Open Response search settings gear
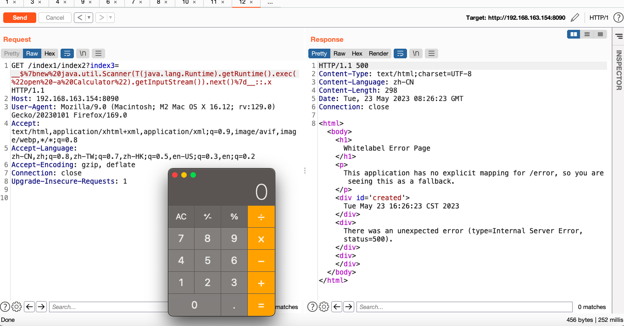Screen dimensions: 624x326 pyautogui.click(x=324, y=307)
